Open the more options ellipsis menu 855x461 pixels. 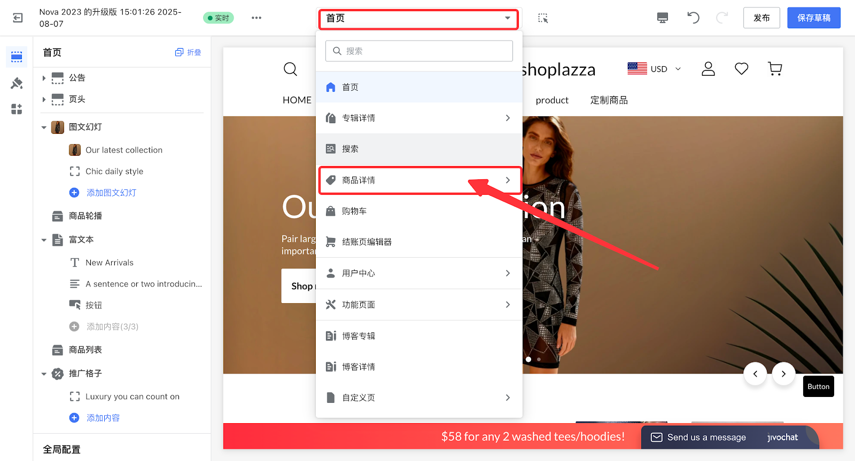coord(256,18)
